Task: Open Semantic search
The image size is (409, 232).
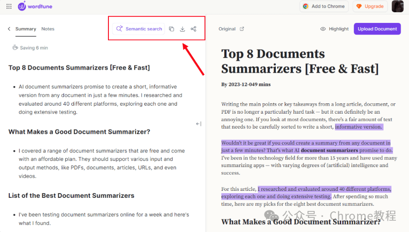Action: coord(139,29)
